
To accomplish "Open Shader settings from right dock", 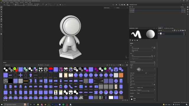I will (188, 9).
